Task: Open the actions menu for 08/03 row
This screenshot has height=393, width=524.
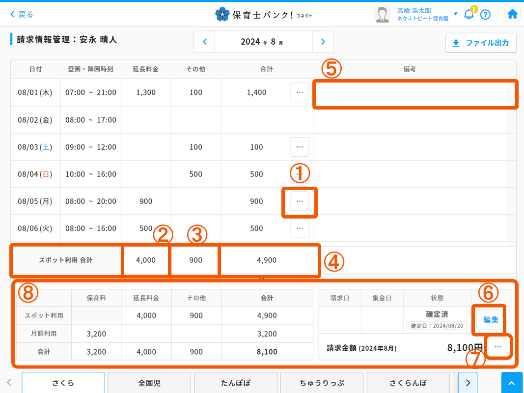Action: 300,147
